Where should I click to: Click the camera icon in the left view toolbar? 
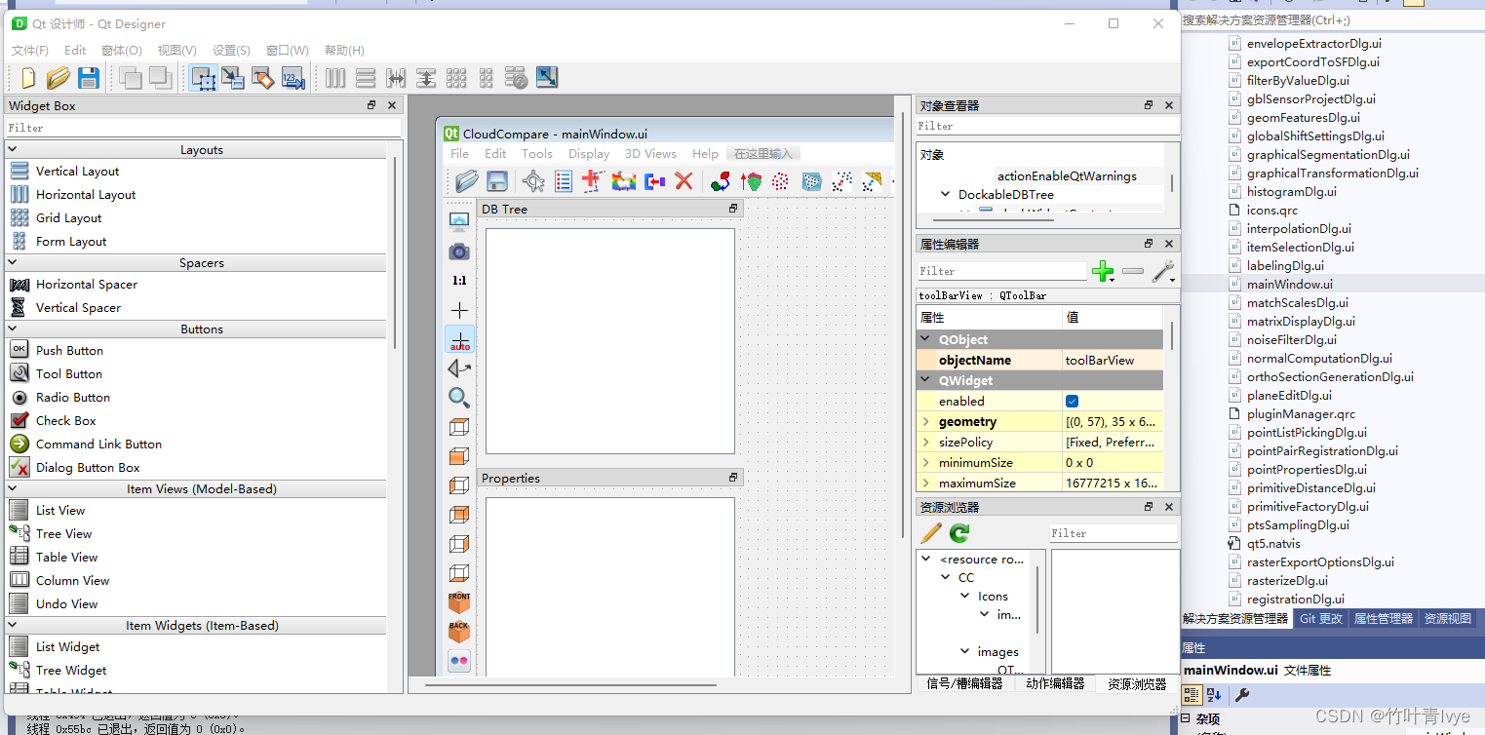pyautogui.click(x=459, y=251)
